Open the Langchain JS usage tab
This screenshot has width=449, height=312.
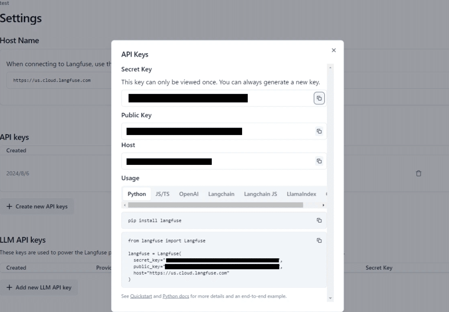(260, 194)
